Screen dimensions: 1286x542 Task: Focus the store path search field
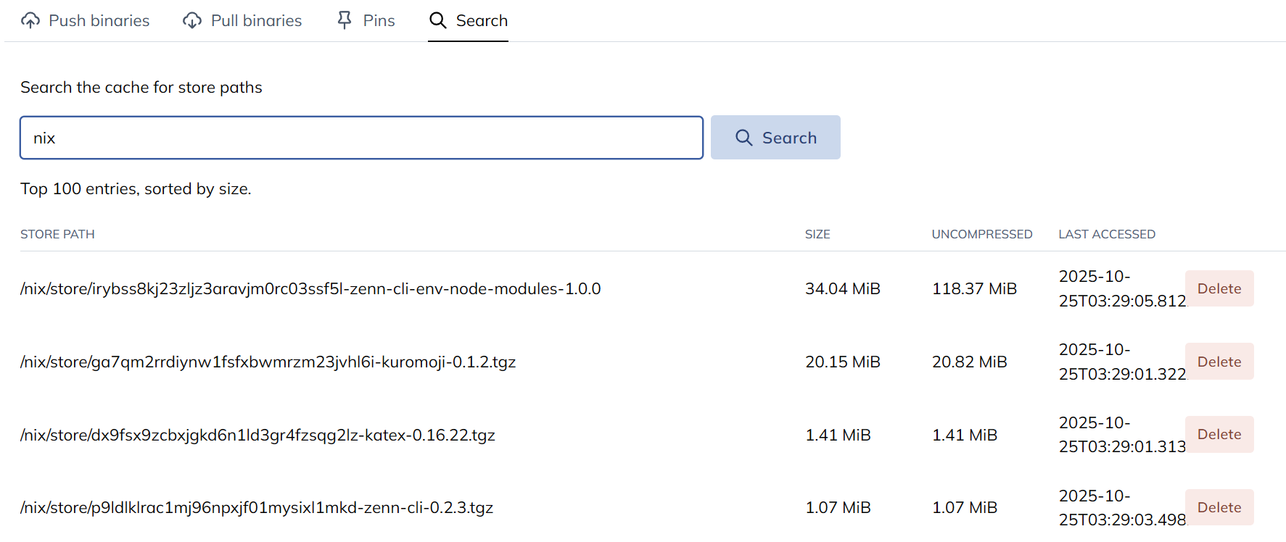pos(361,138)
